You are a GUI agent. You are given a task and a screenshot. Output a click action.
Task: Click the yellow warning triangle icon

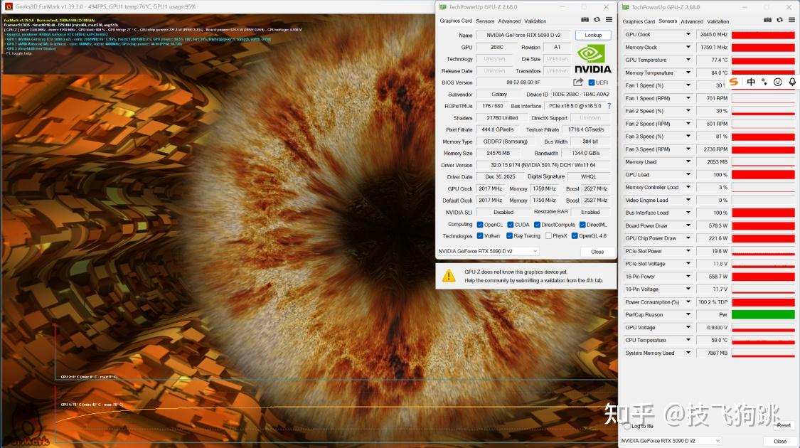pos(449,276)
